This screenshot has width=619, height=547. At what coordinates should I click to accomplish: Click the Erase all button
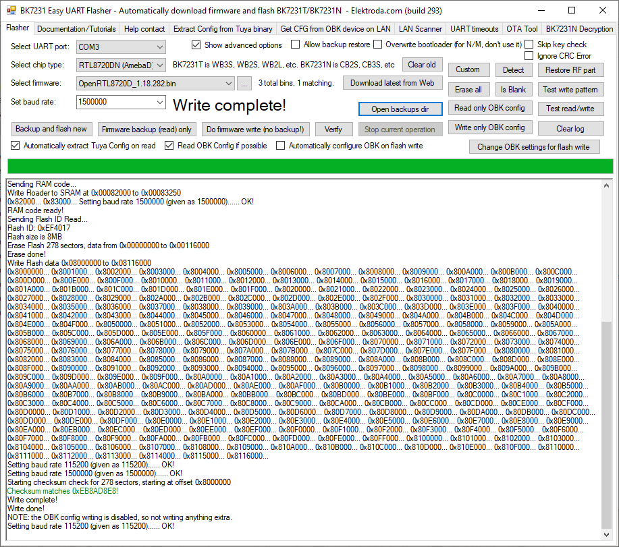pyautogui.click(x=468, y=90)
